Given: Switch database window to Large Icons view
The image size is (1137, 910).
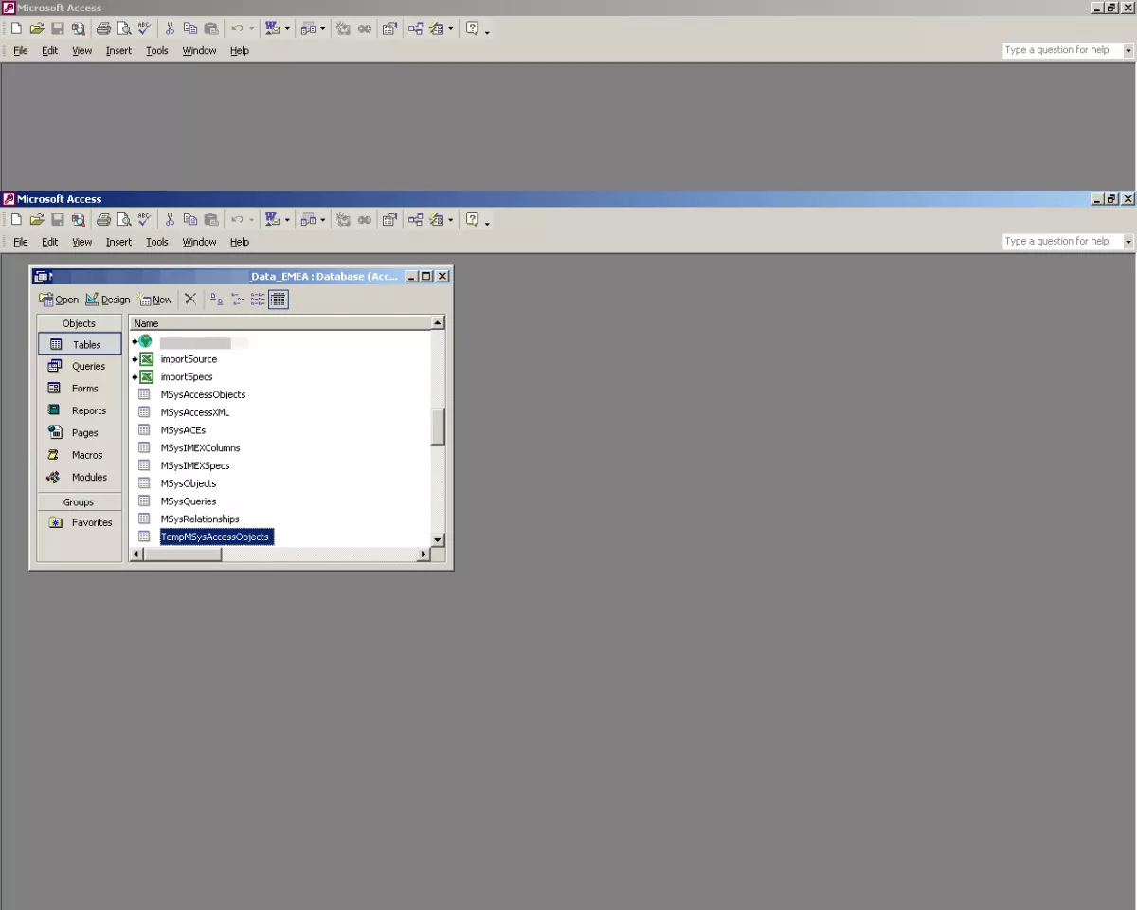Looking at the screenshot, I should tap(216, 300).
